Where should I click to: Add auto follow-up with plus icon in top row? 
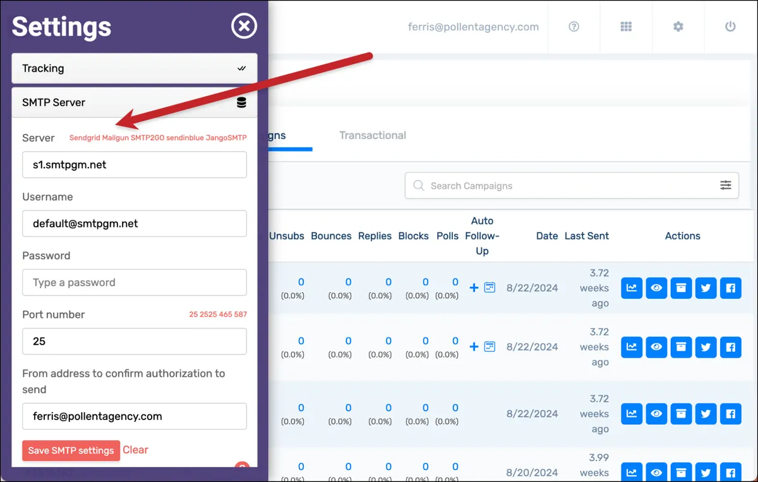coord(474,288)
